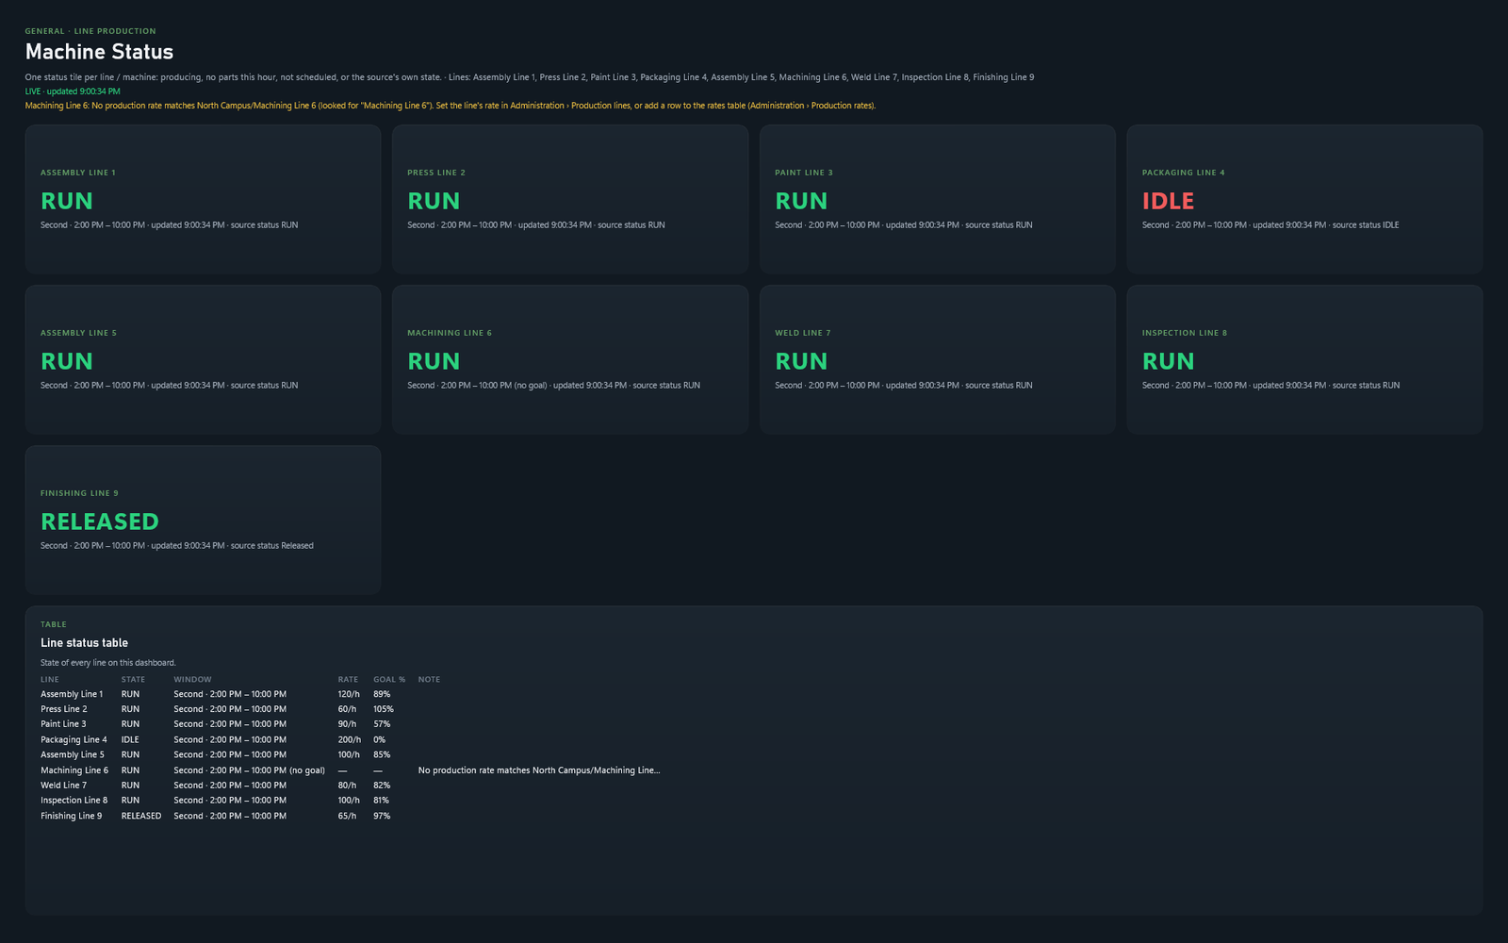Viewport: 1508px width, 943px height.
Task: Click the 57% goal value
Action: coord(382,724)
